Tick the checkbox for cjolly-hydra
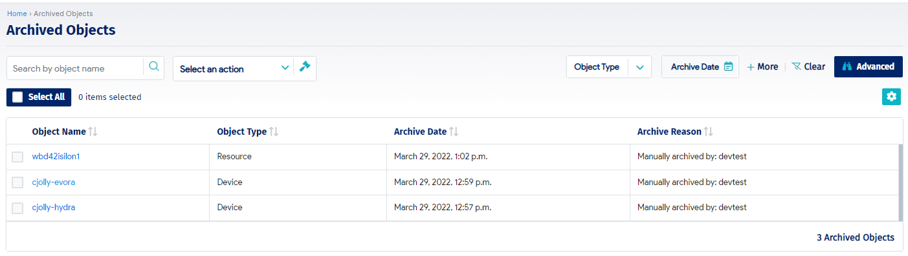This screenshot has height=256, width=908. tap(17, 208)
